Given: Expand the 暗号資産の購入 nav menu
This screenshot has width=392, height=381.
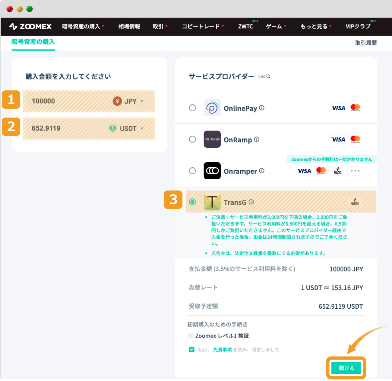Looking at the screenshot, I should (83, 27).
